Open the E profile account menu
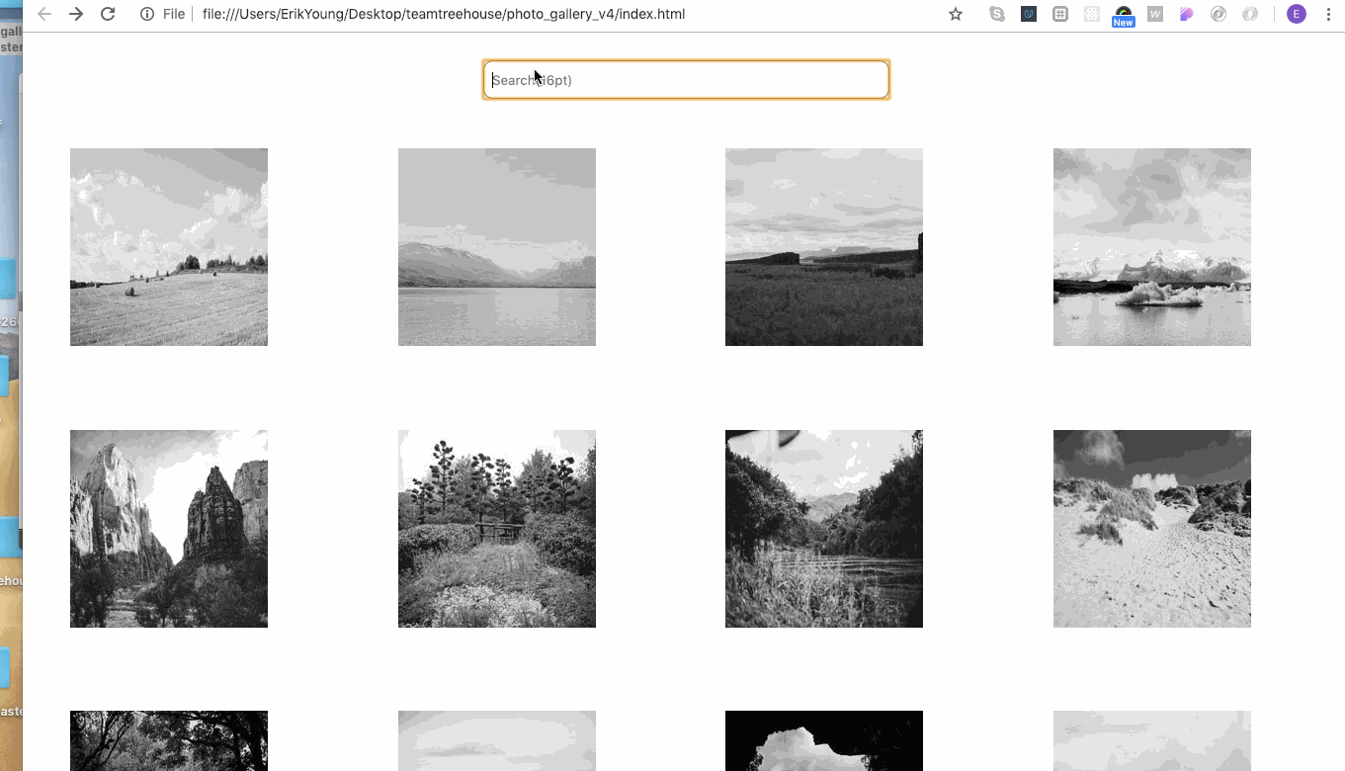Viewport: 1345px width, 771px height. 1296,14
